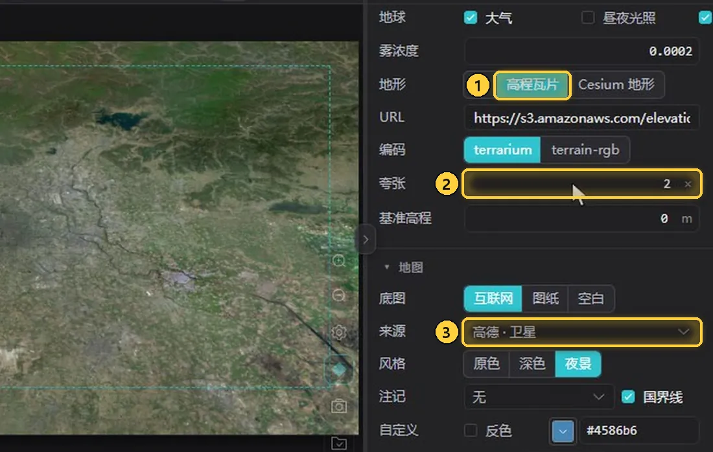Screen dimensions: 713x452
Task: Click the diamond layer icon on map
Action: [x=339, y=370]
